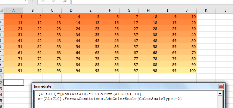Select column I header
Screen dimensions: 233x108
click(x=168, y=10)
